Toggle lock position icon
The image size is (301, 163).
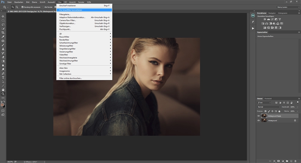click(x=272, y=111)
